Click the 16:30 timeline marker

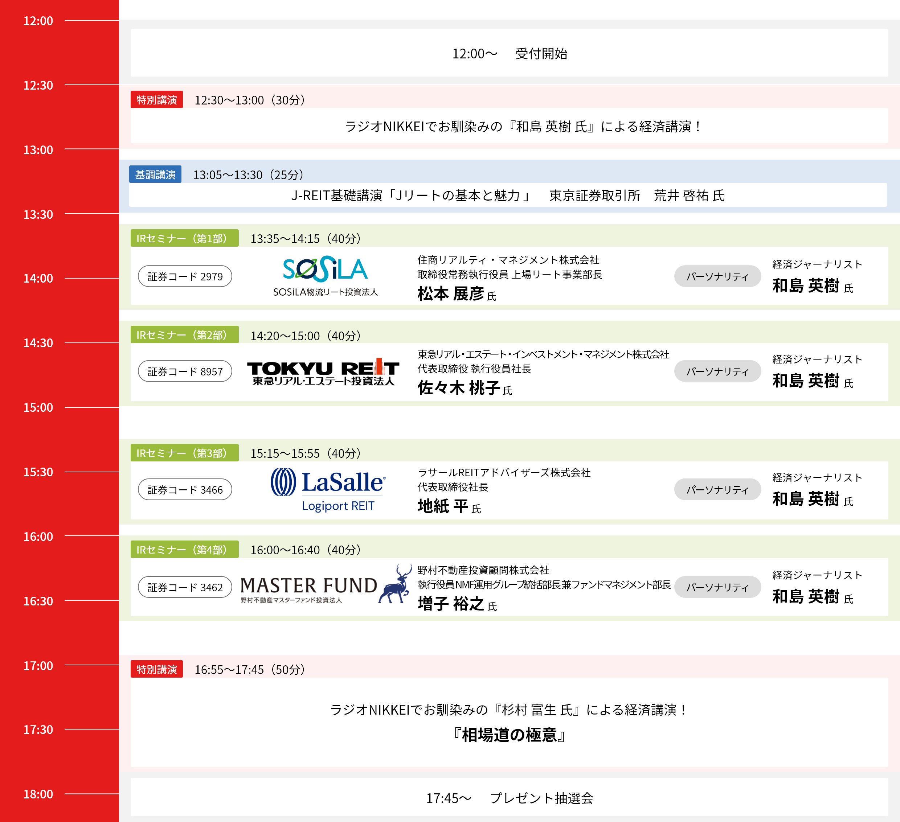(x=38, y=601)
